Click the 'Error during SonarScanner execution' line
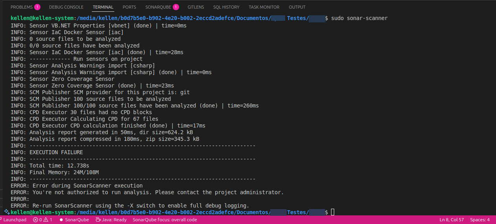Image resolution: width=496 pixels, height=224 pixels. click(x=77, y=186)
